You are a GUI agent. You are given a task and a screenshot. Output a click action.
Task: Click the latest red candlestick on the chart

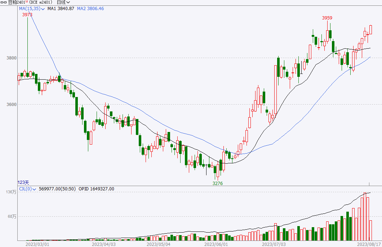pos(370,30)
